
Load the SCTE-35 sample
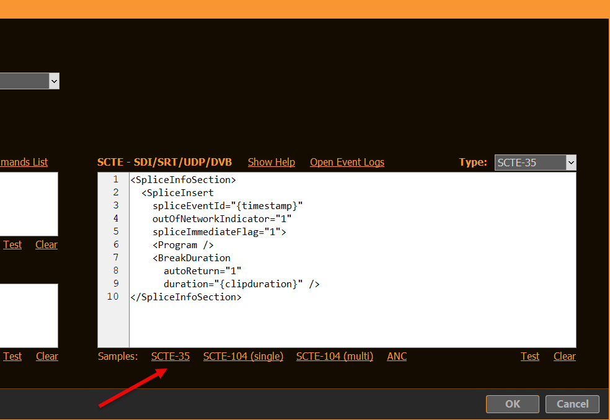click(170, 356)
